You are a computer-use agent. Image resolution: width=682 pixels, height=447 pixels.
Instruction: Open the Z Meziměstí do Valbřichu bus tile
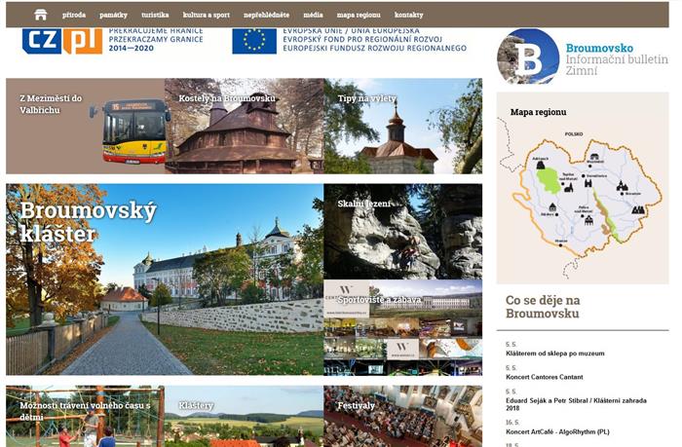(86, 126)
